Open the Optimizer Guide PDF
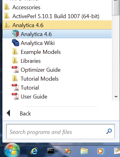Image resolution: width=120 pixels, height=157 pixels. (x=57, y=70)
